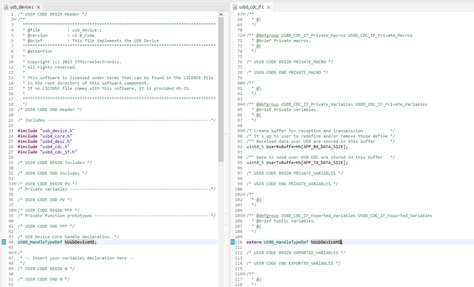474x287 pixels.
Task: Collapse the Private_Variables defgroup fold at line 84
Action: [244, 104]
